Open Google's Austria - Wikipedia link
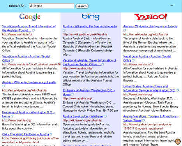The width and height of the screenshot is (182, 146). click(x=29, y=82)
